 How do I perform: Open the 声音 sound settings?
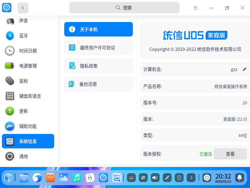click(x=28, y=21)
